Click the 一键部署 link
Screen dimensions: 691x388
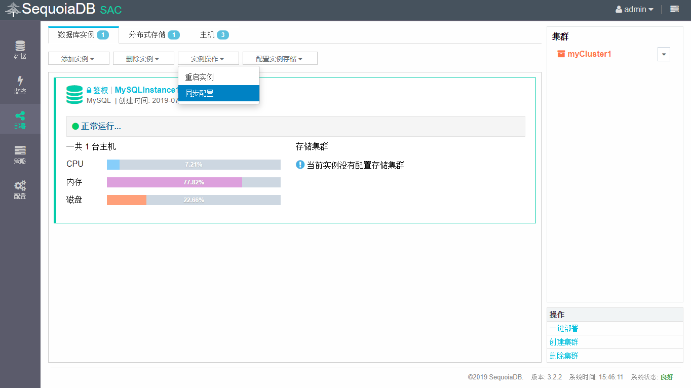point(564,328)
